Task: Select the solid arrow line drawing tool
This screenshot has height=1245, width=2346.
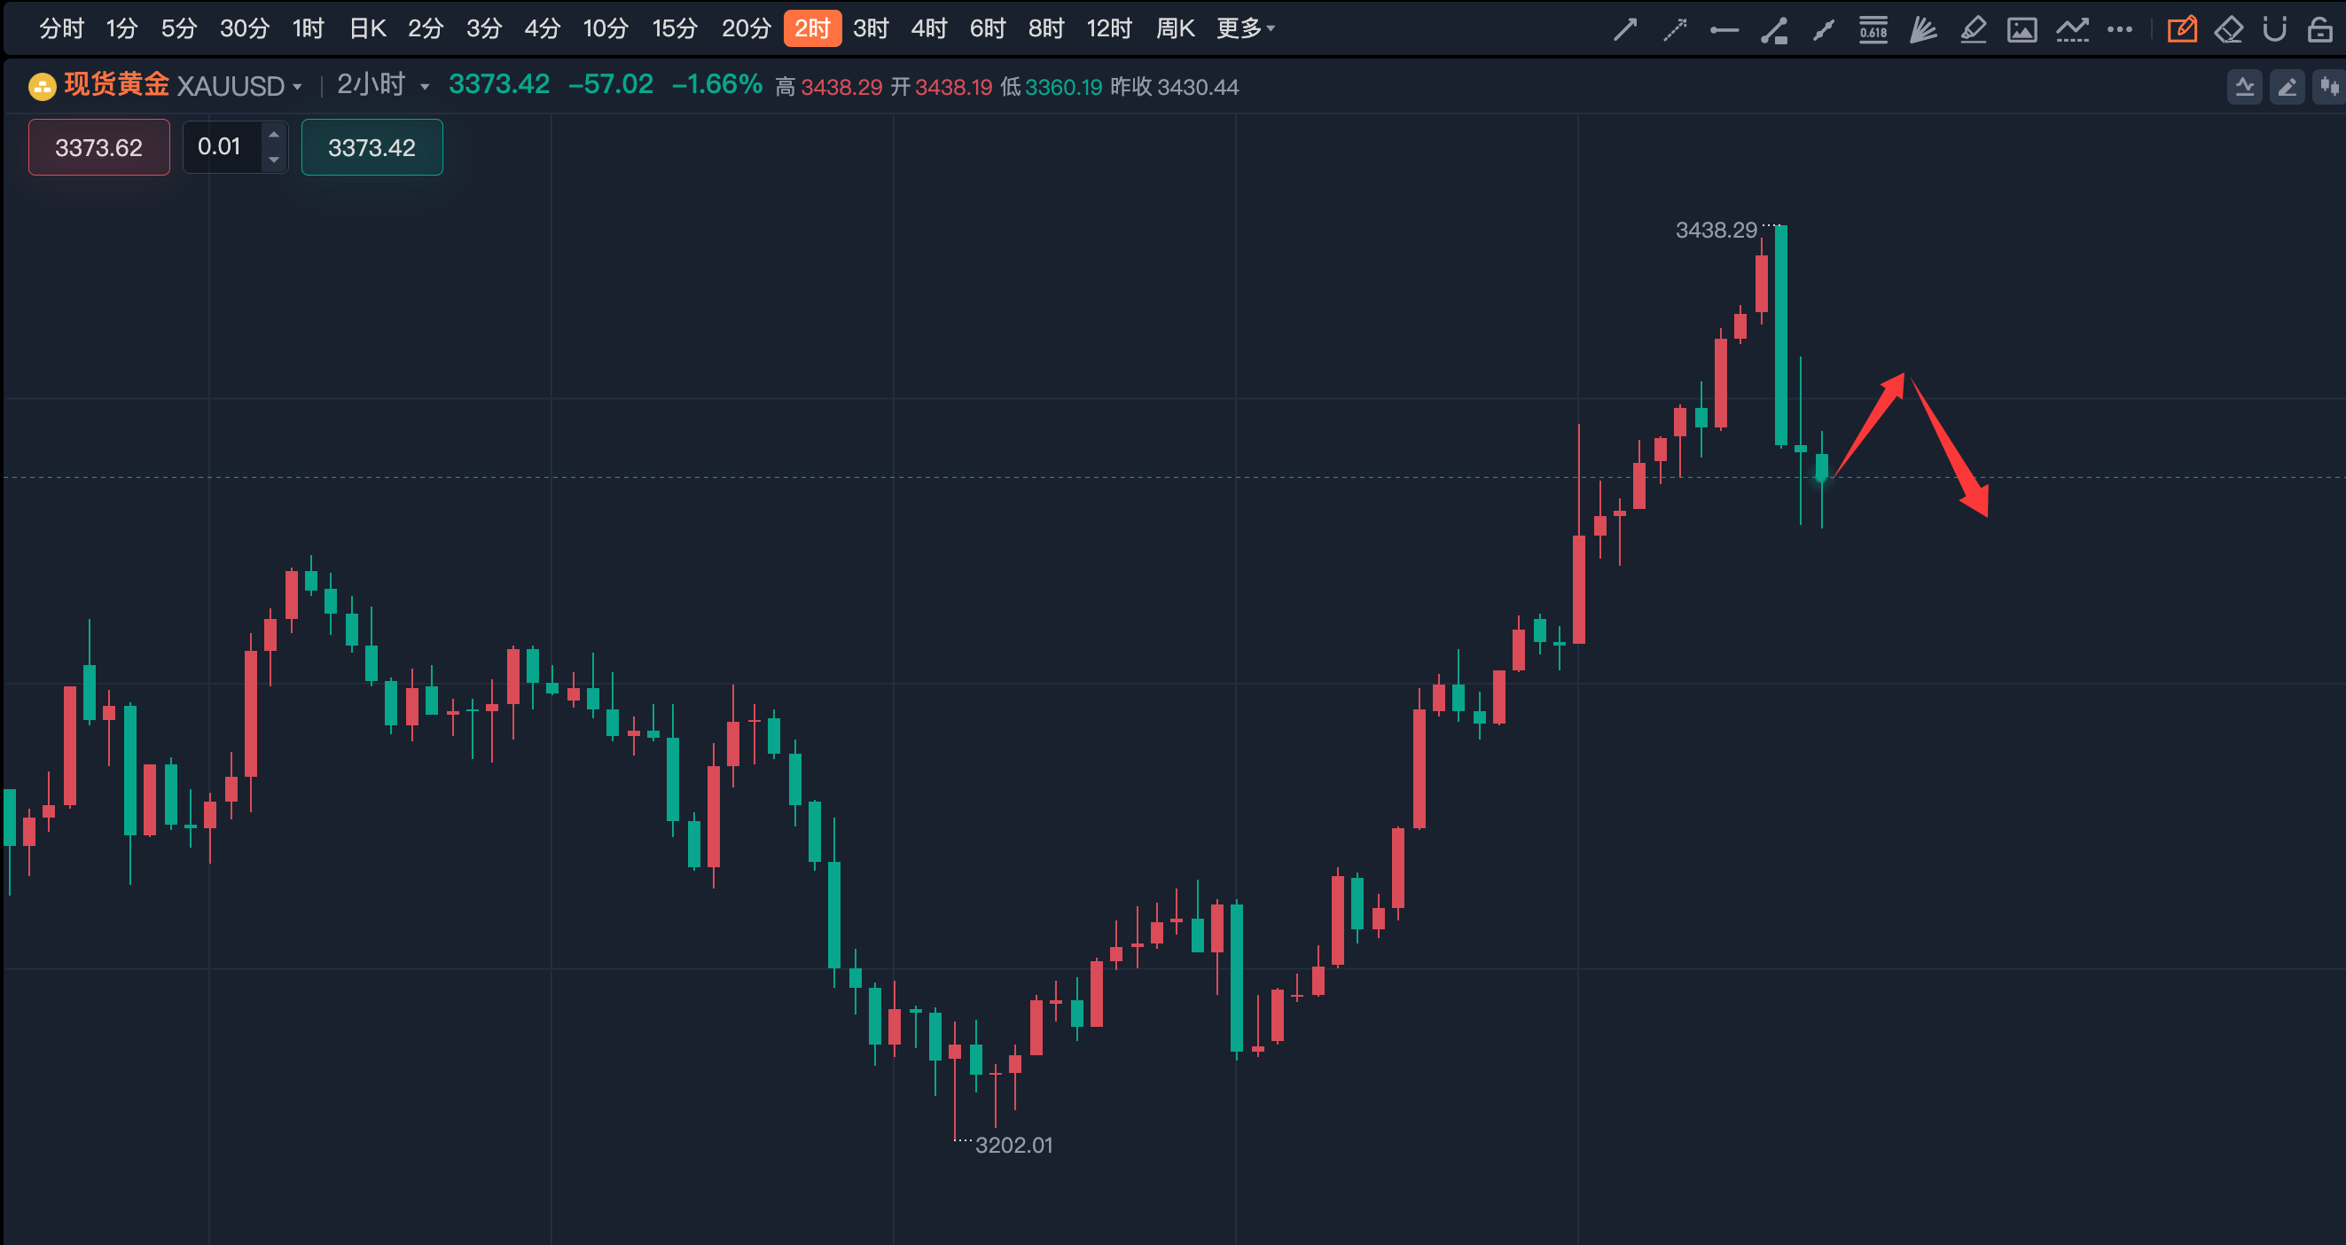Action: pos(1624,30)
